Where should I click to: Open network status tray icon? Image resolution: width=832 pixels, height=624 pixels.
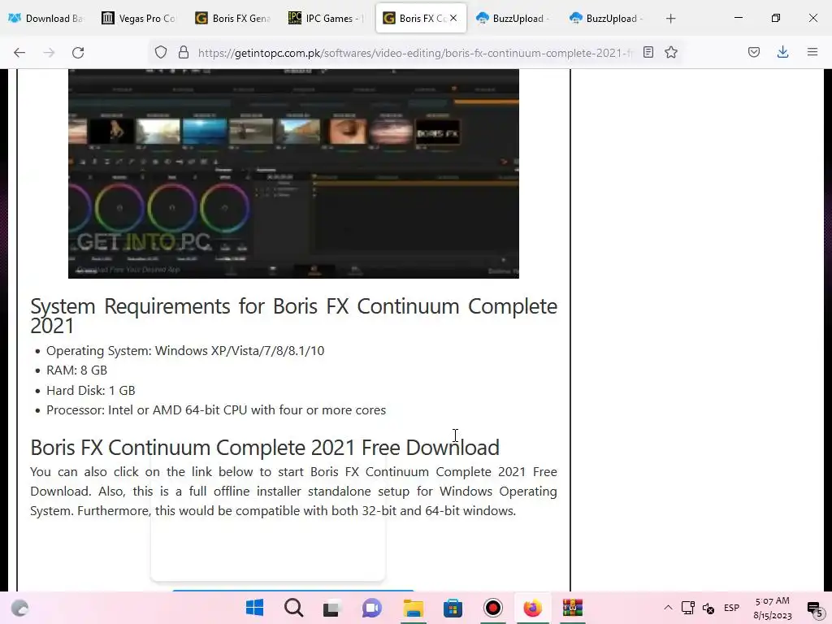[687, 608]
